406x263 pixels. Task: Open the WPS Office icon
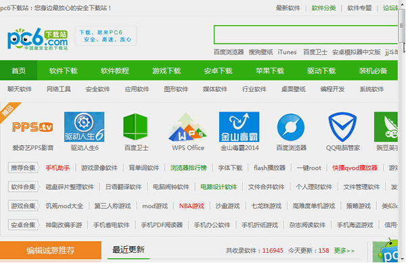187,126
